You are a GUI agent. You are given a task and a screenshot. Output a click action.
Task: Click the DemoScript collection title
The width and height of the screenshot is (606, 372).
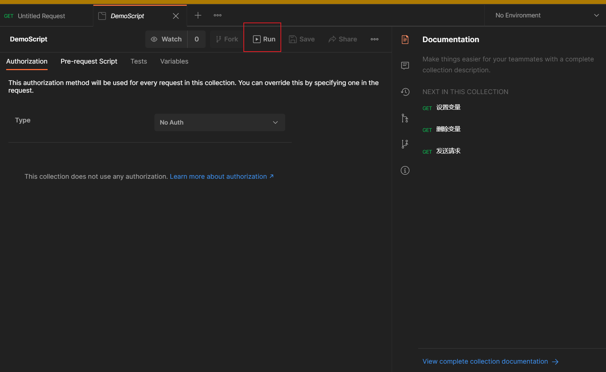click(x=29, y=39)
